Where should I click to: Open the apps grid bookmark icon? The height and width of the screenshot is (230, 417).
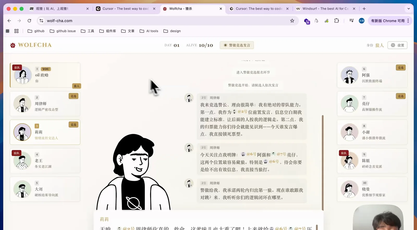[16, 31]
